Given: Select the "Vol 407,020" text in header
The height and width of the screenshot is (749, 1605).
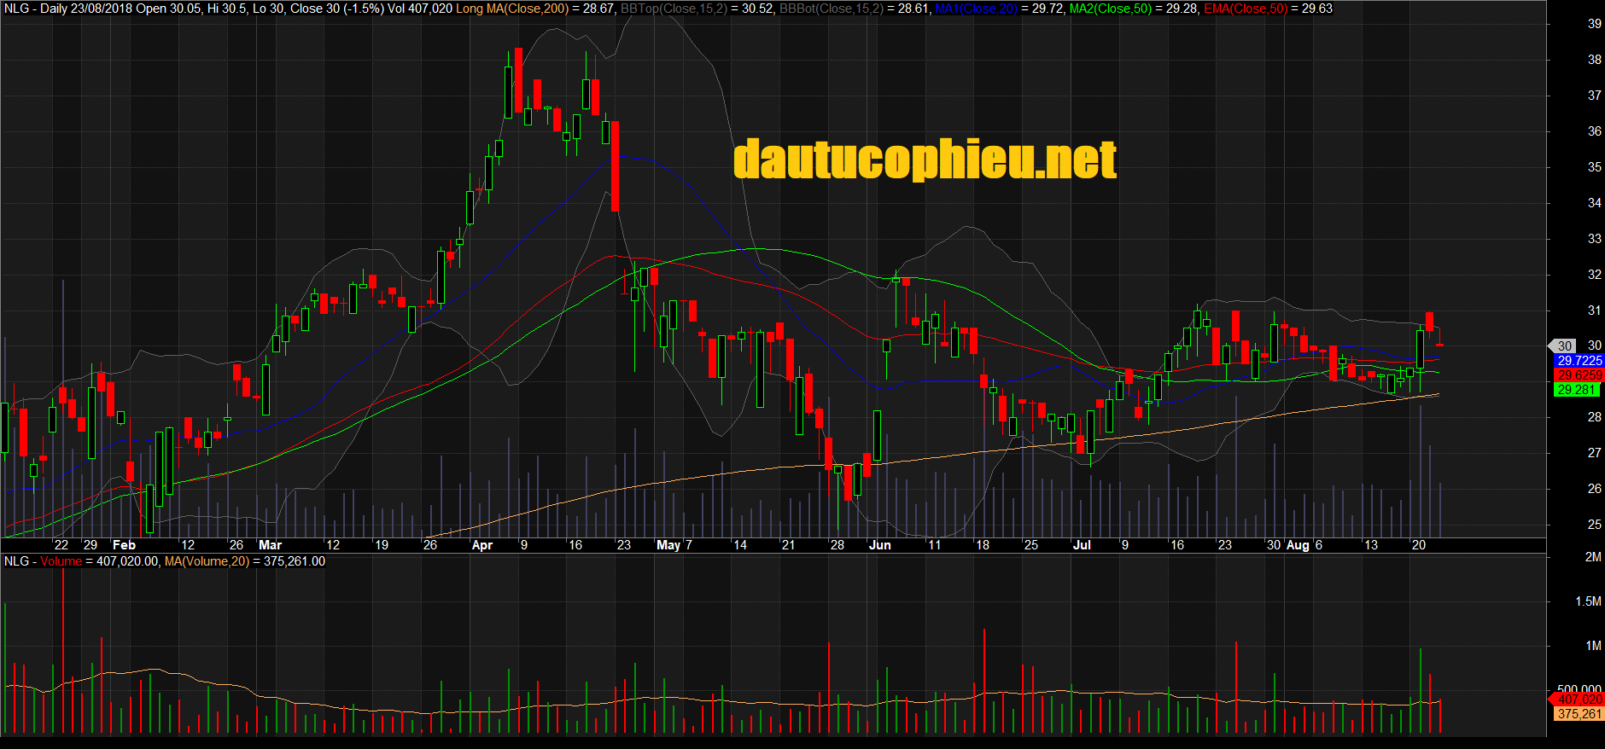Looking at the screenshot, I should (420, 9).
